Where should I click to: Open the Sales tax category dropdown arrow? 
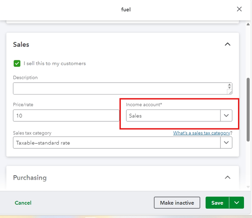click(226, 142)
